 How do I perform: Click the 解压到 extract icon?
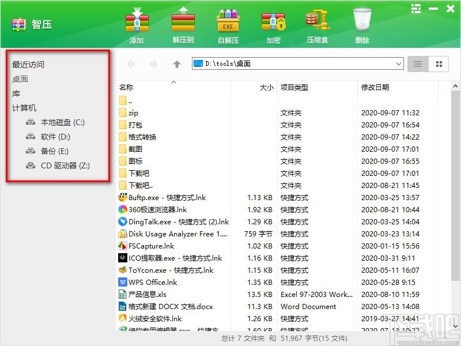point(182,24)
